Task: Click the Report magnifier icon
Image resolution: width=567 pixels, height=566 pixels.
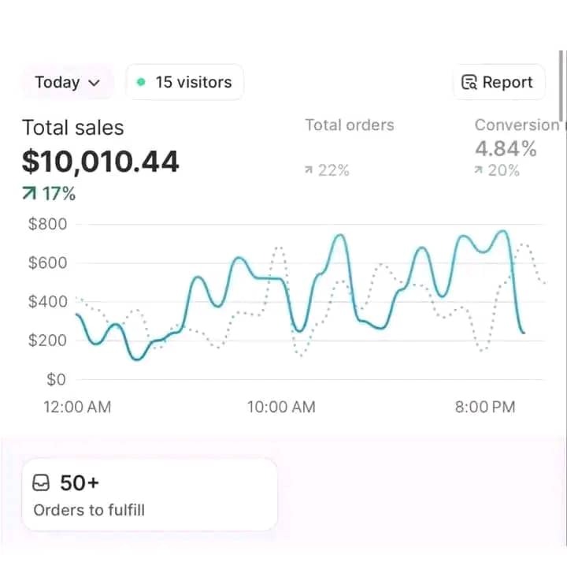Action: pyautogui.click(x=469, y=83)
